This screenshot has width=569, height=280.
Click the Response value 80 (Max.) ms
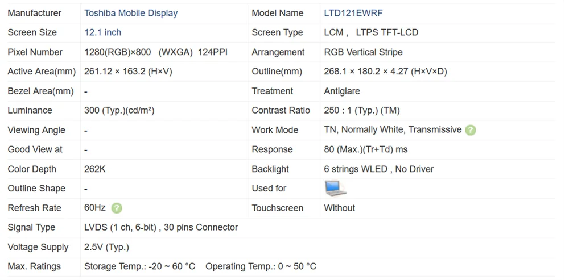pos(365,149)
